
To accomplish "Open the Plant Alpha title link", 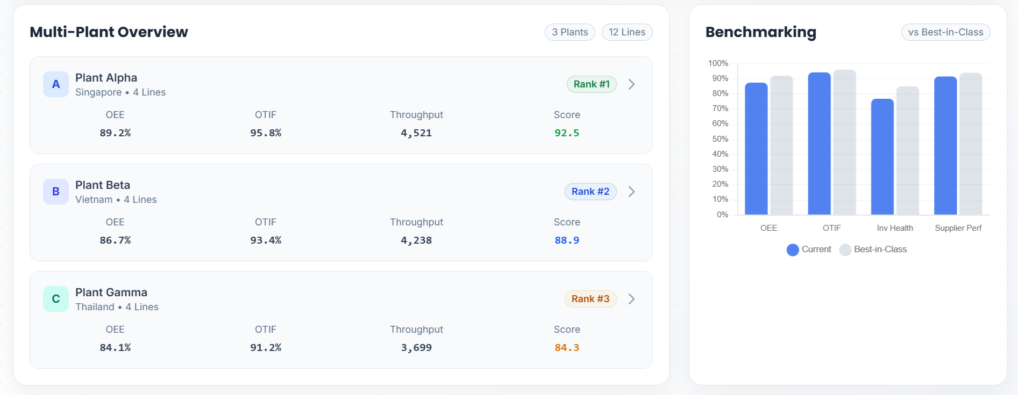I will (x=106, y=78).
